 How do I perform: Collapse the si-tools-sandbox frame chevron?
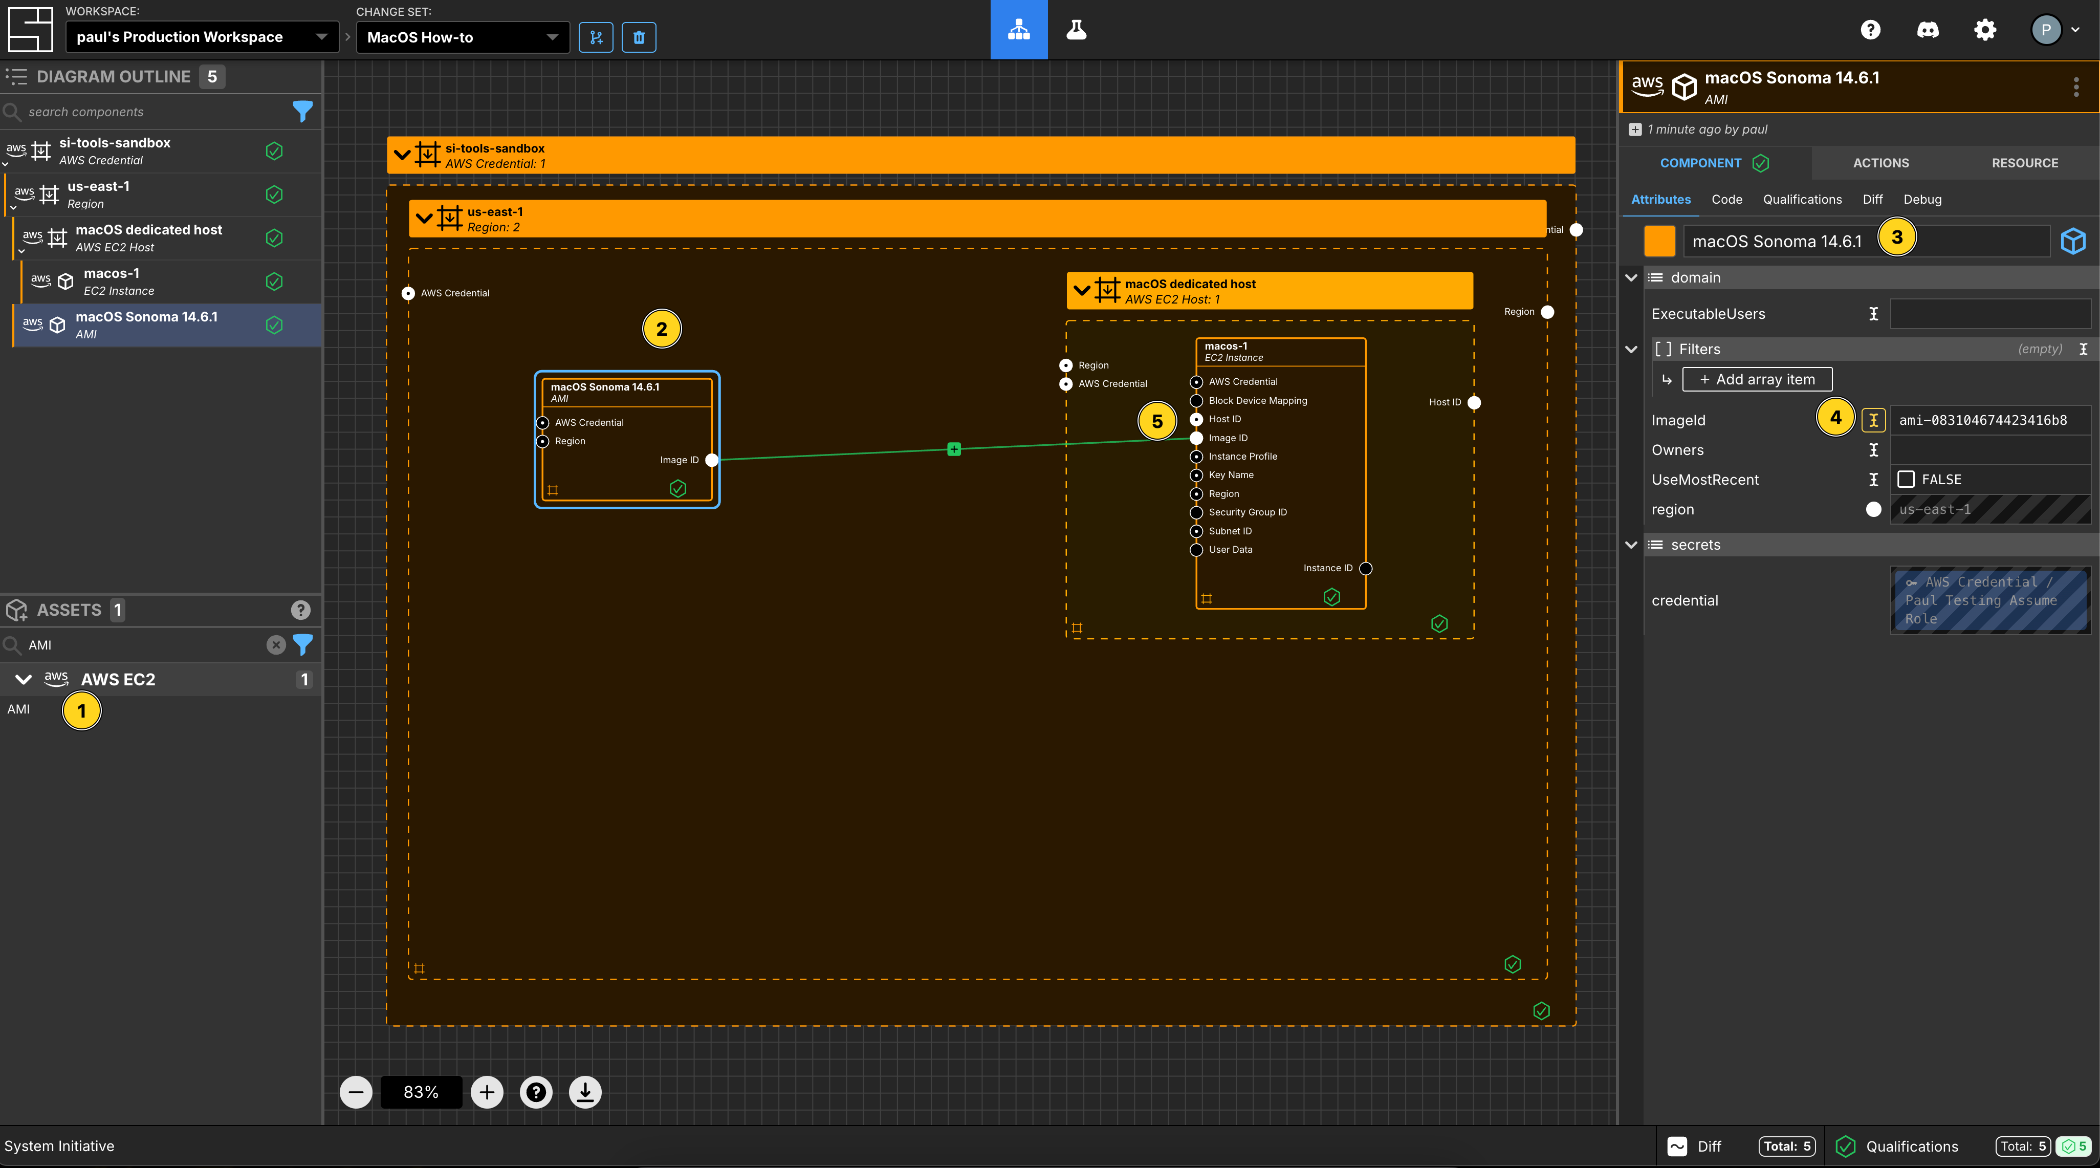pos(401,155)
